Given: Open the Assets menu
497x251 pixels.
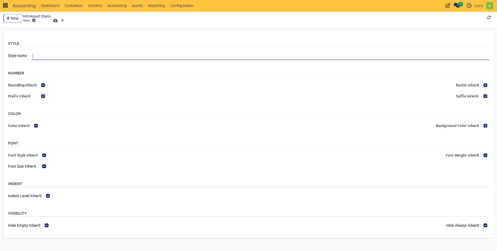Looking at the screenshot, I should click(137, 6).
